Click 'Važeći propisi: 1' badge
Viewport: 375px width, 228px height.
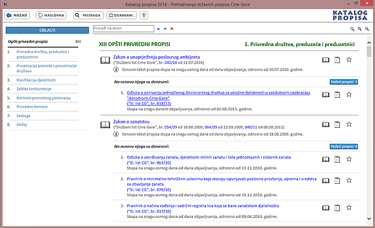(x=344, y=82)
